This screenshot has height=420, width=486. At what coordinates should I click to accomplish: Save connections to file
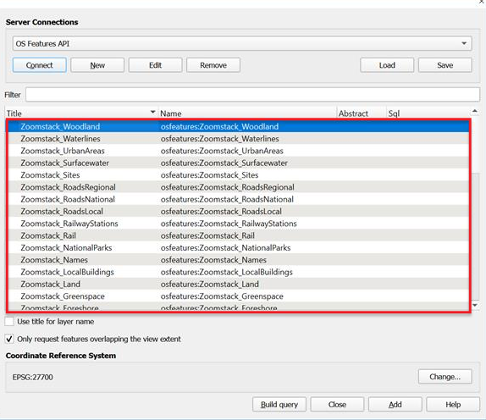click(445, 65)
